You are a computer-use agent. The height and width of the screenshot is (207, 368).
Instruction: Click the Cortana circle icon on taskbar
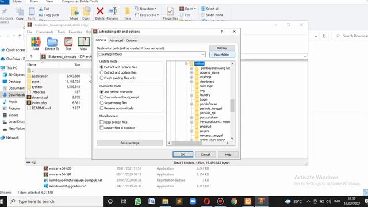110,201
